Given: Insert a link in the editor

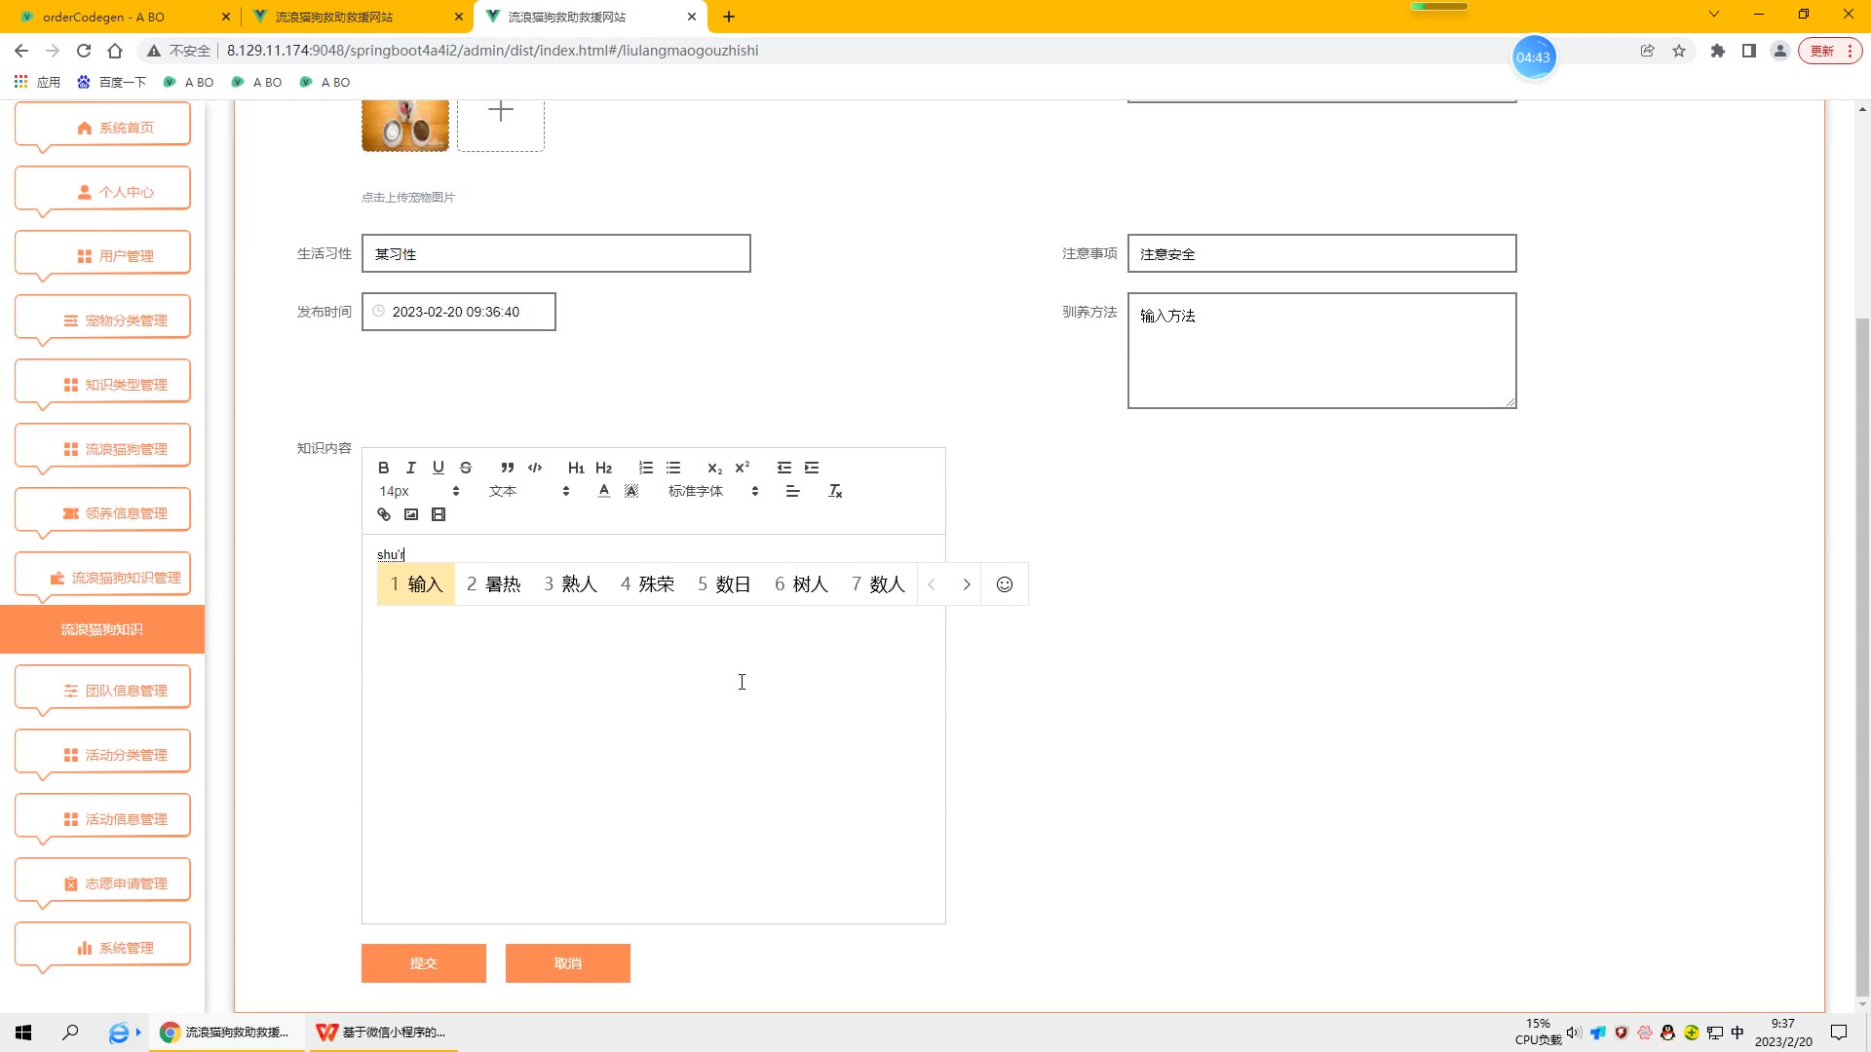Looking at the screenshot, I should coord(384,514).
